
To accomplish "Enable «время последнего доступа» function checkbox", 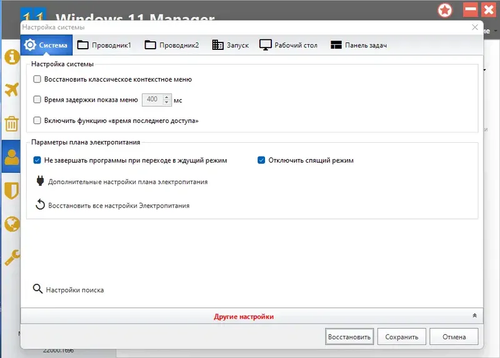I will pyautogui.click(x=37, y=120).
